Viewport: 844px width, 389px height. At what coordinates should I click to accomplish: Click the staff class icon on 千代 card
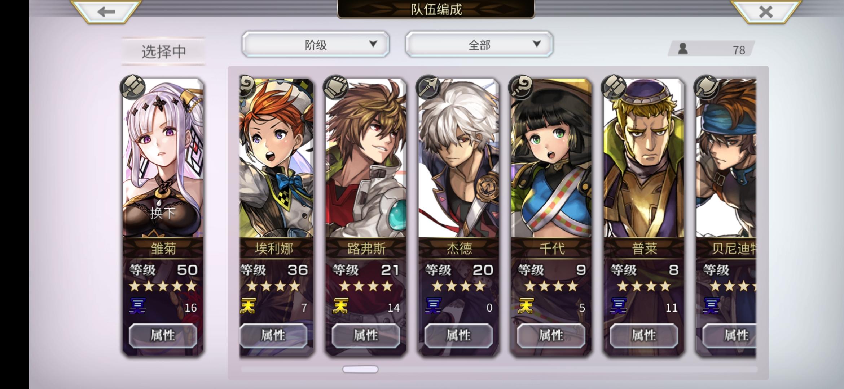521,87
